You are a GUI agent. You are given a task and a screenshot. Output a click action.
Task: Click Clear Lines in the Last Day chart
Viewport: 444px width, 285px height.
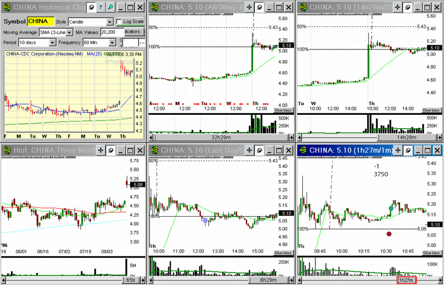point(283,253)
